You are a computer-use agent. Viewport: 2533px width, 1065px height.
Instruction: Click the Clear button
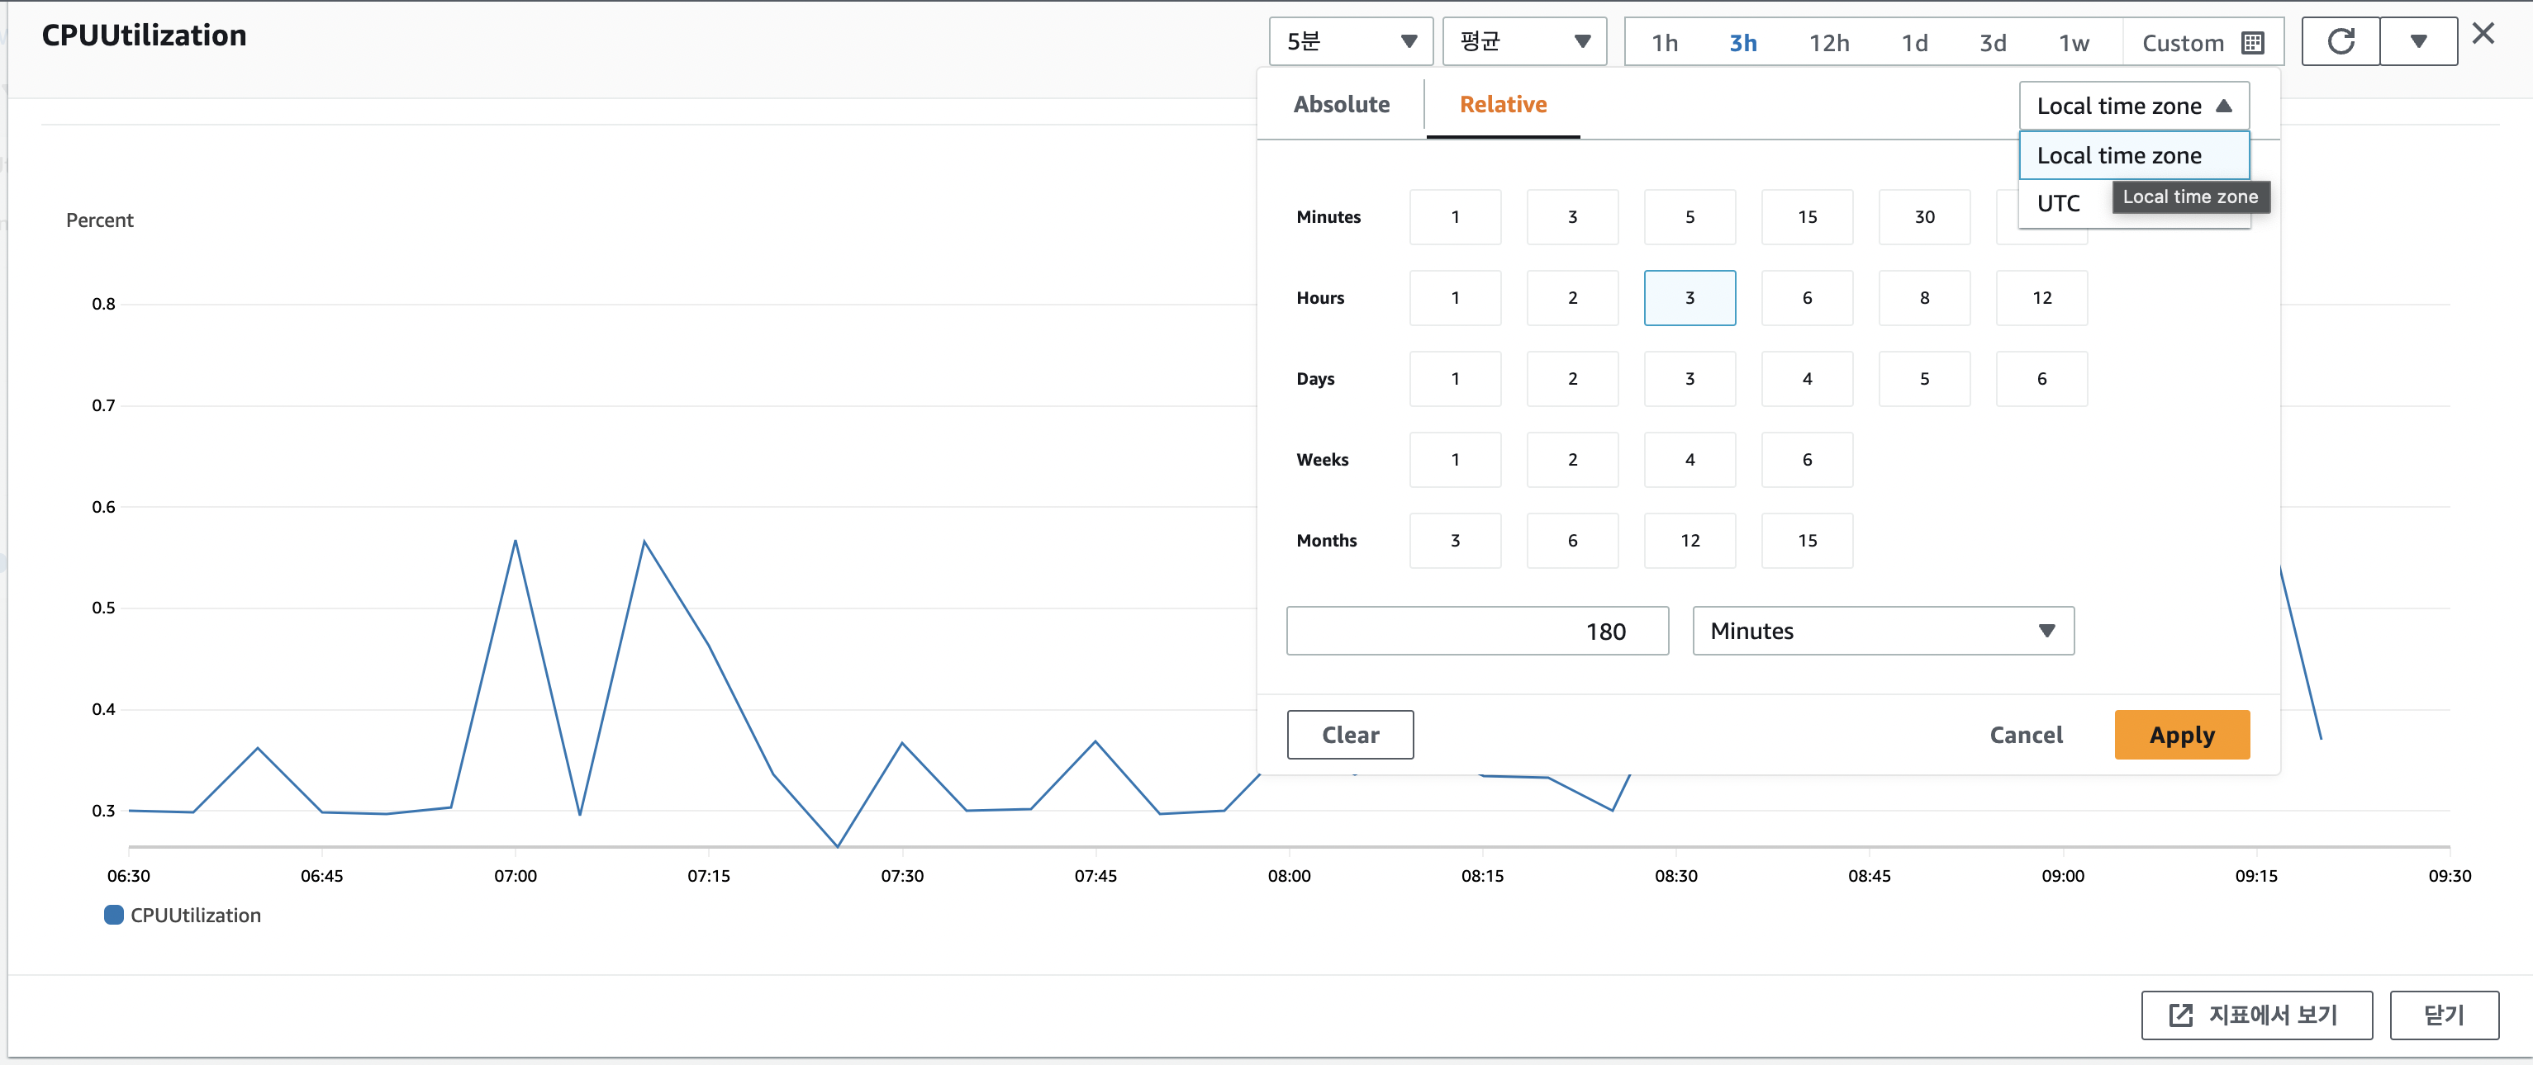coord(1349,735)
